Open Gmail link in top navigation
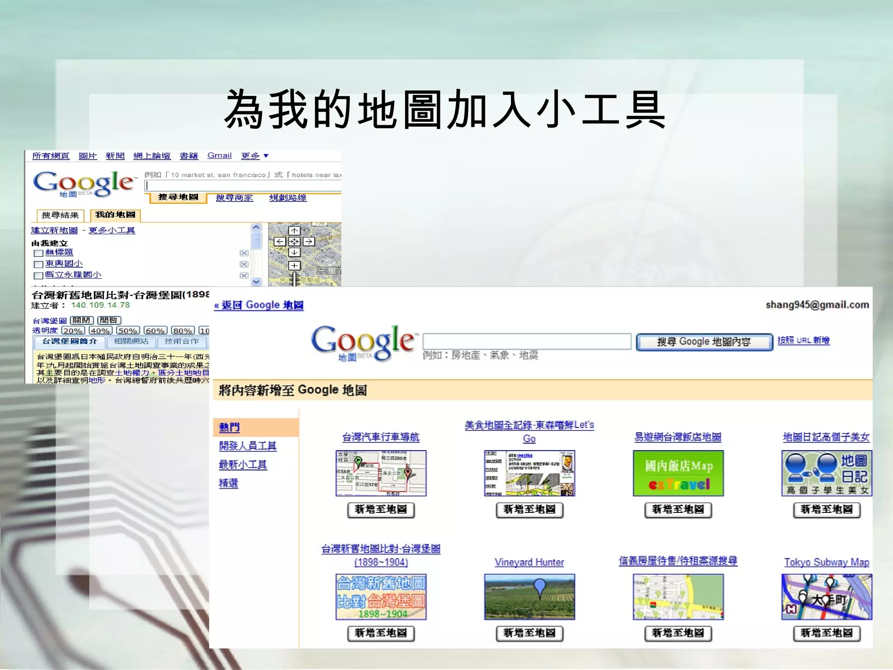Viewport: 893px width, 670px height. pos(219,155)
